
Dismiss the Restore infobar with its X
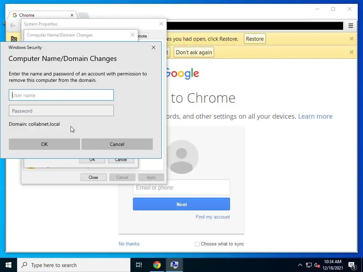(x=351, y=39)
